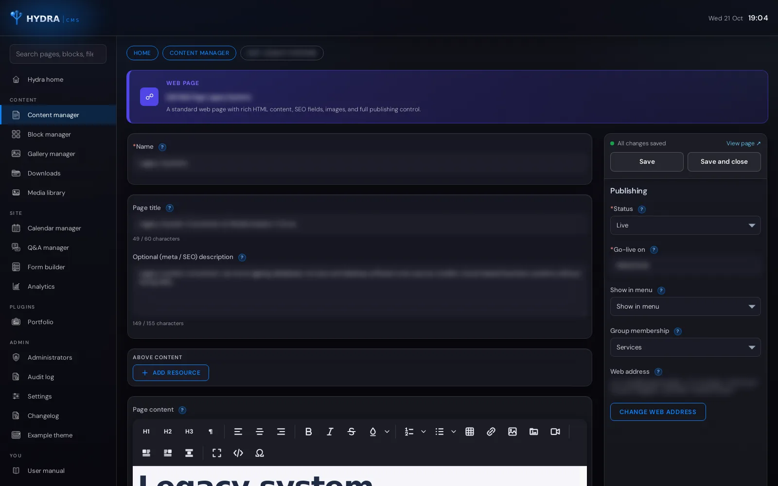Show help for Go-live on field
The height and width of the screenshot is (486, 778).
point(654,250)
